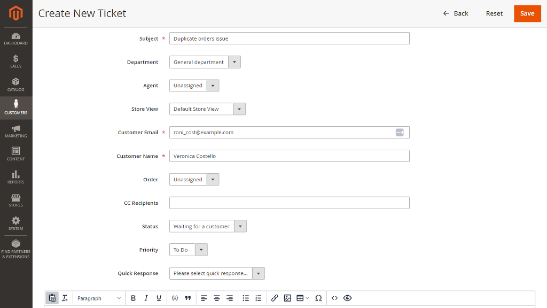547x308 pixels.
Task: Preview the editor content with eye icon
Action: coord(347,298)
